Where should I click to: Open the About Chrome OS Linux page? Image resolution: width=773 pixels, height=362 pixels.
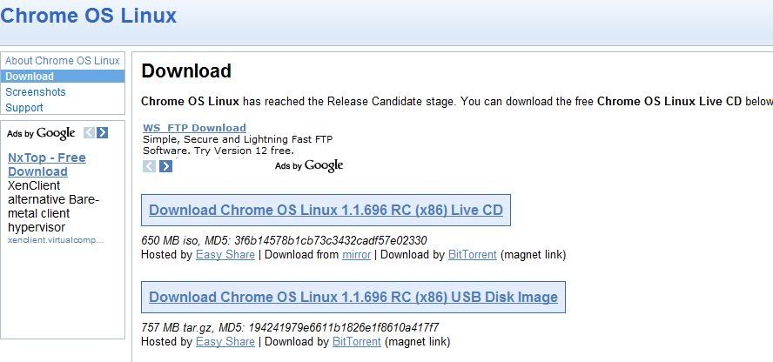[x=63, y=61]
